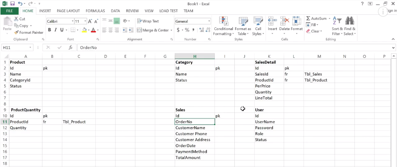Increase the font size
Viewport: 397px width, 167px height.
point(90,21)
